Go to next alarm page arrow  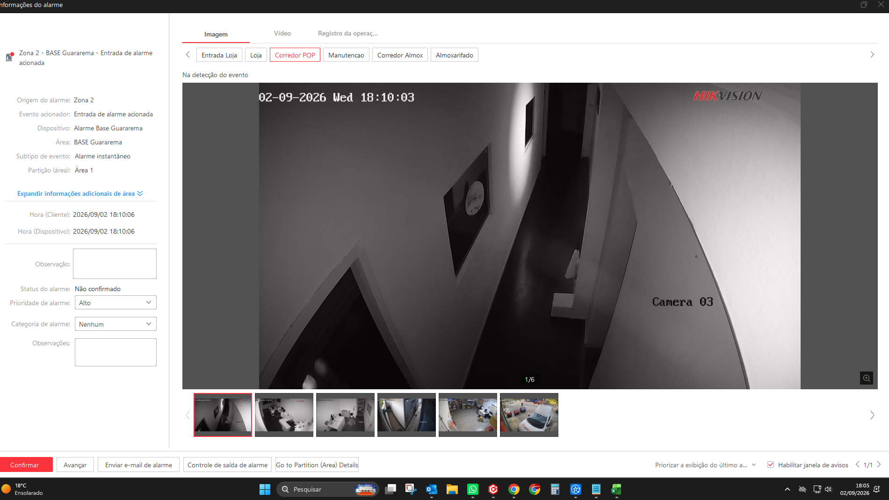[x=879, y=464]
